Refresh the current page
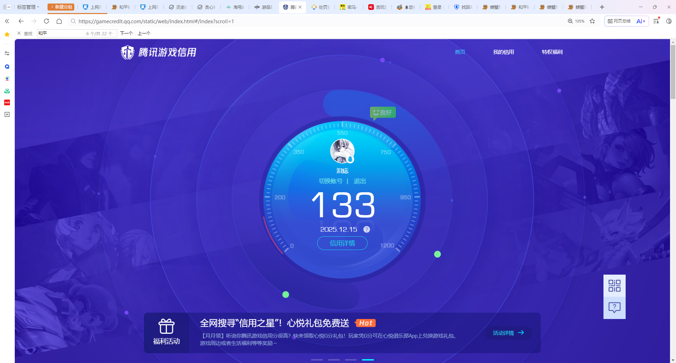Image resolution: width=676 pixels, height=363 pixels. pos(46,21)
